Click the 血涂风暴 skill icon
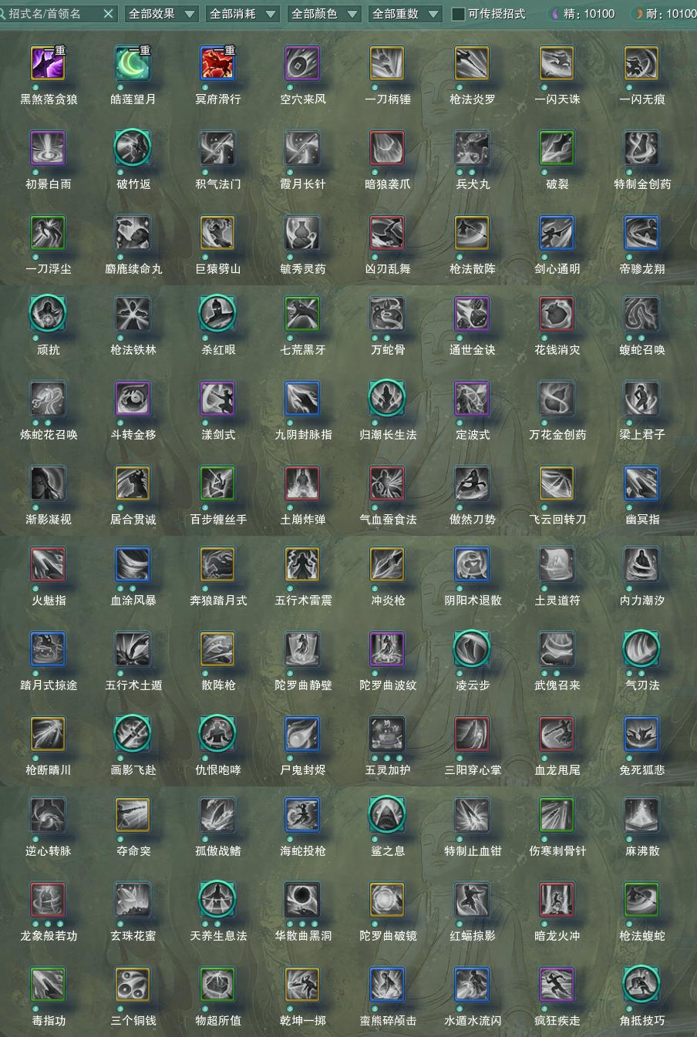This screenshot has height=1037, width=697. [x=133, y=564]
